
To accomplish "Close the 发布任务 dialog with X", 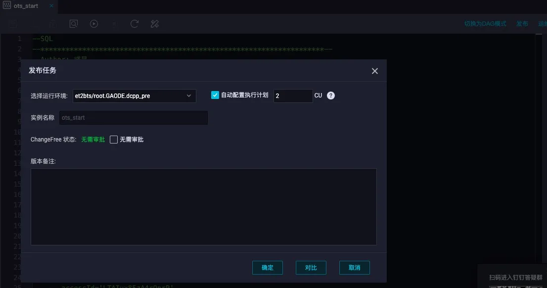I will (375, 71).
